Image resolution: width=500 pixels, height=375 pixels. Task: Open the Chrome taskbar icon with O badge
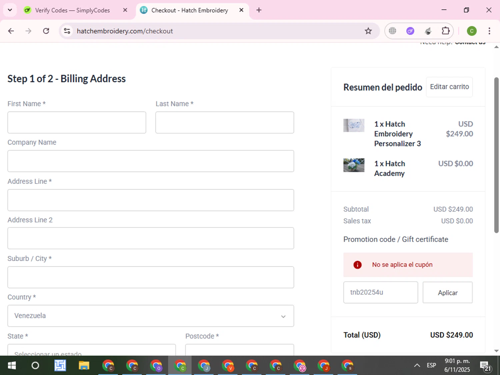point(156,366)
